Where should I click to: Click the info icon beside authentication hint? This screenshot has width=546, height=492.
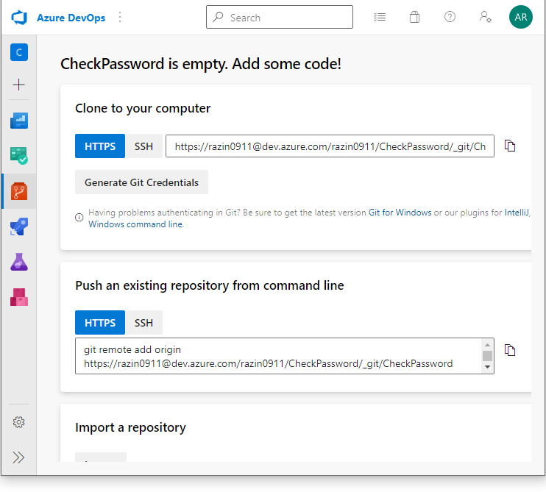(79, 218)
